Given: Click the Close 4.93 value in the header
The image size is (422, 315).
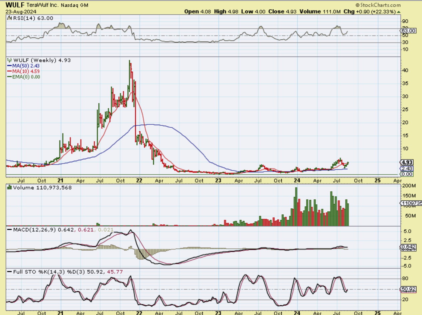Looking at the screenshot, I should coord(282,11).
